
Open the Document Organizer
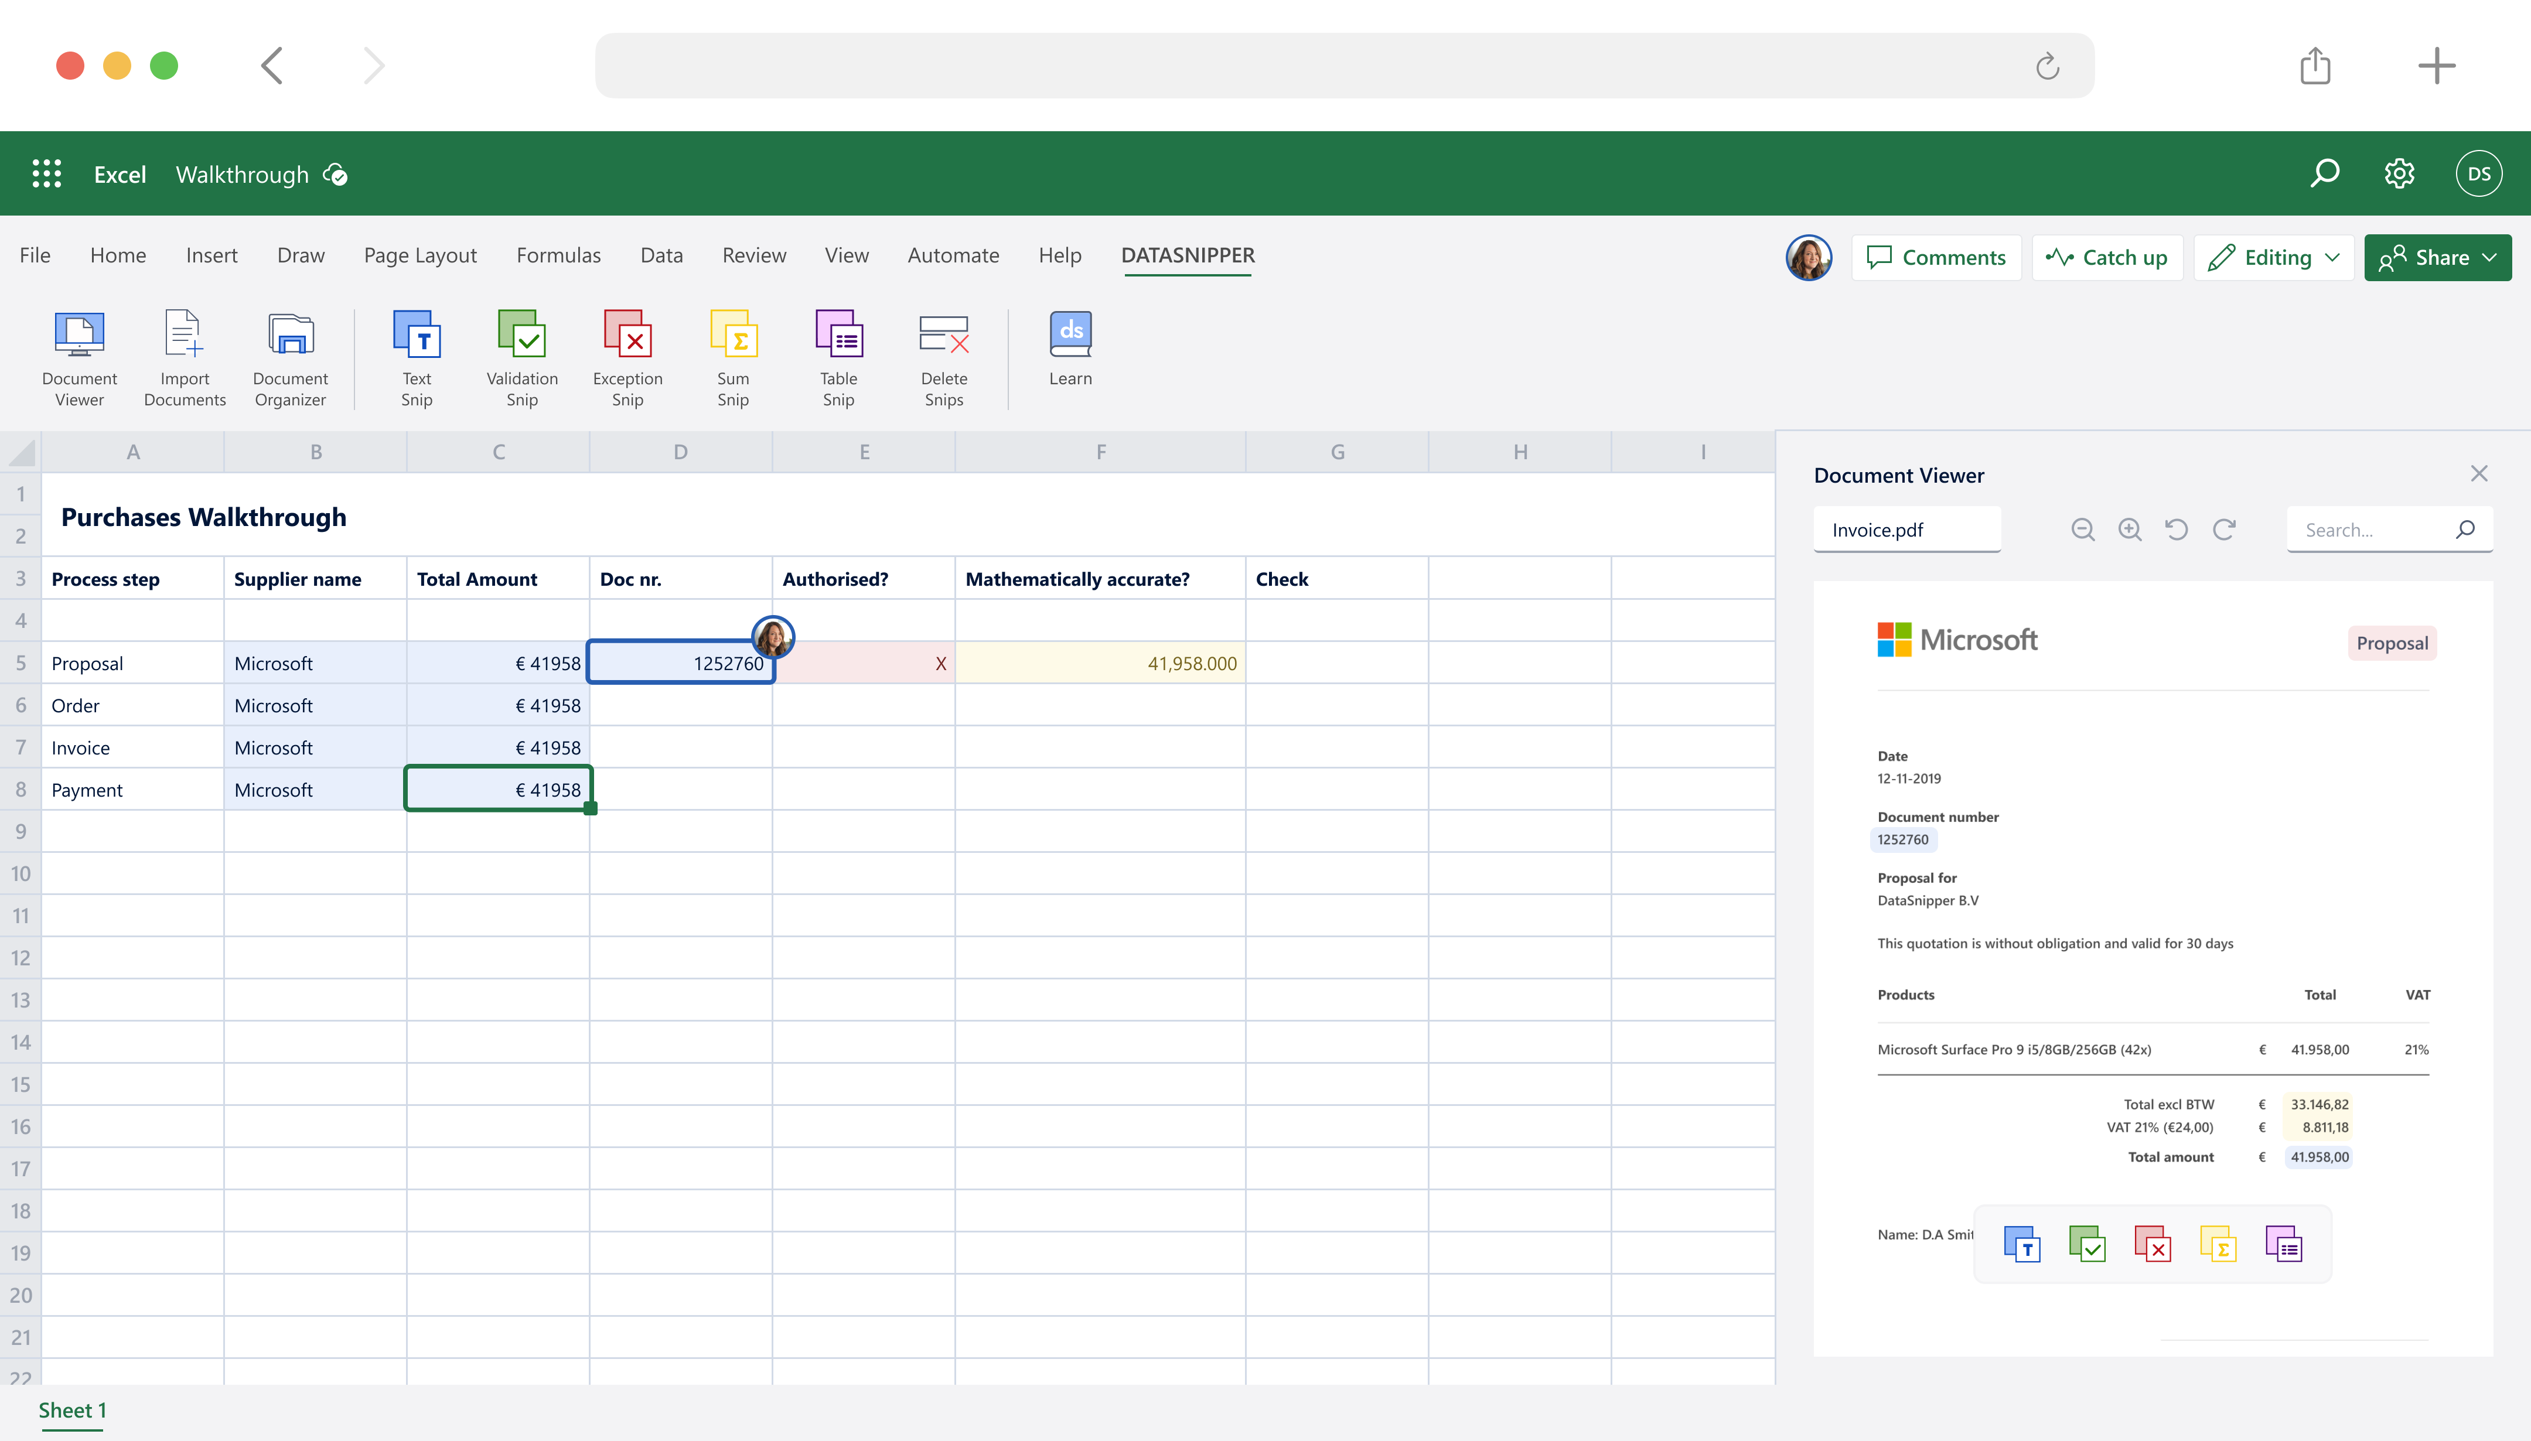[x=290, y=357]
